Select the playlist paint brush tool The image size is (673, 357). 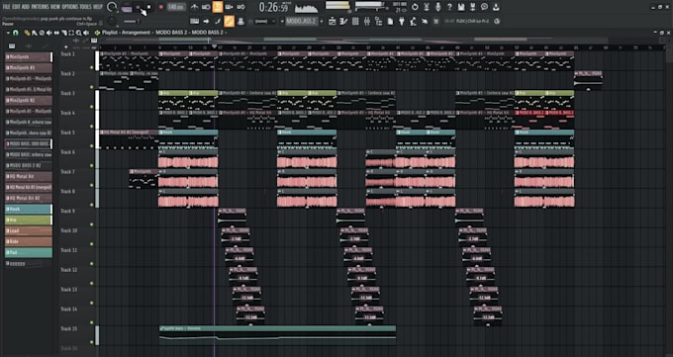(x=35, y=33)
